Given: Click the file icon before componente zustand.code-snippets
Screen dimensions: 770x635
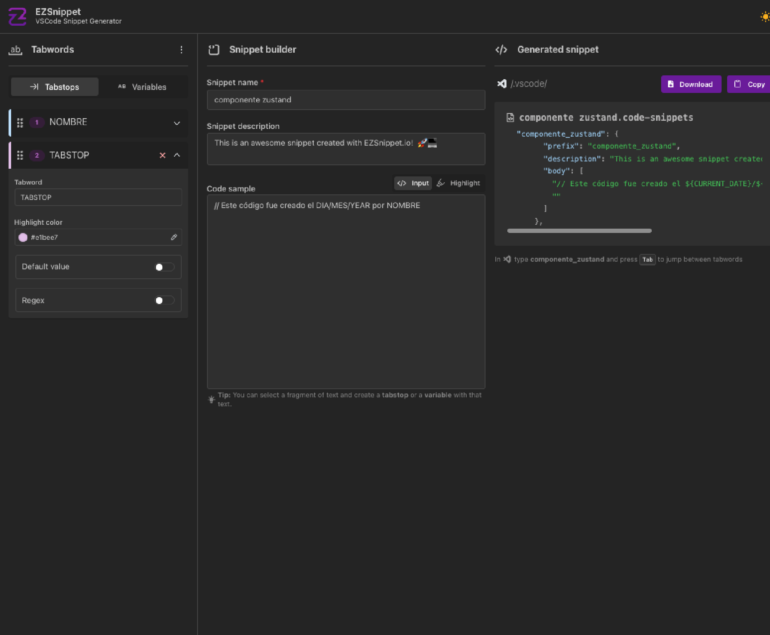Looking at the screenshot, I should (x=509, y=117).
